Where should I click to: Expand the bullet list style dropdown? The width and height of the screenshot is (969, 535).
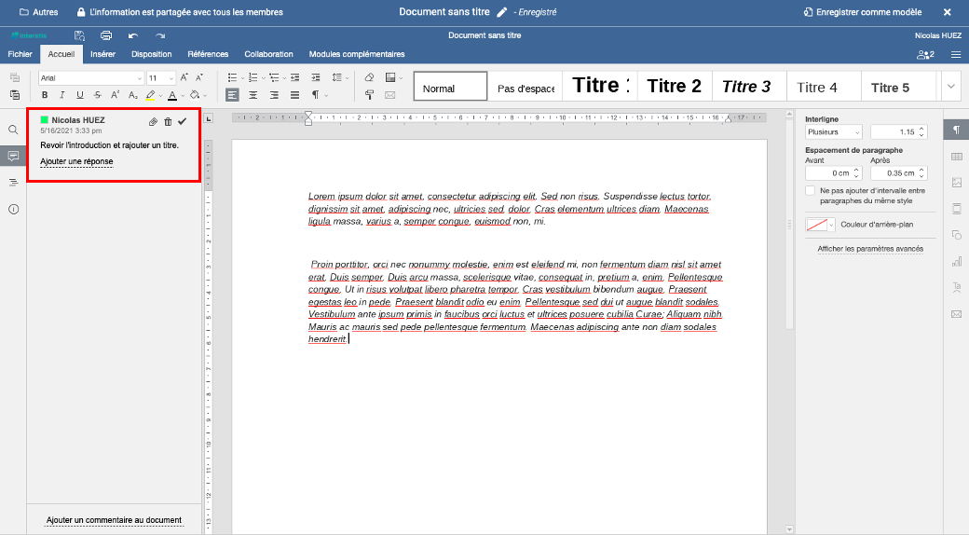click(242, 78)
